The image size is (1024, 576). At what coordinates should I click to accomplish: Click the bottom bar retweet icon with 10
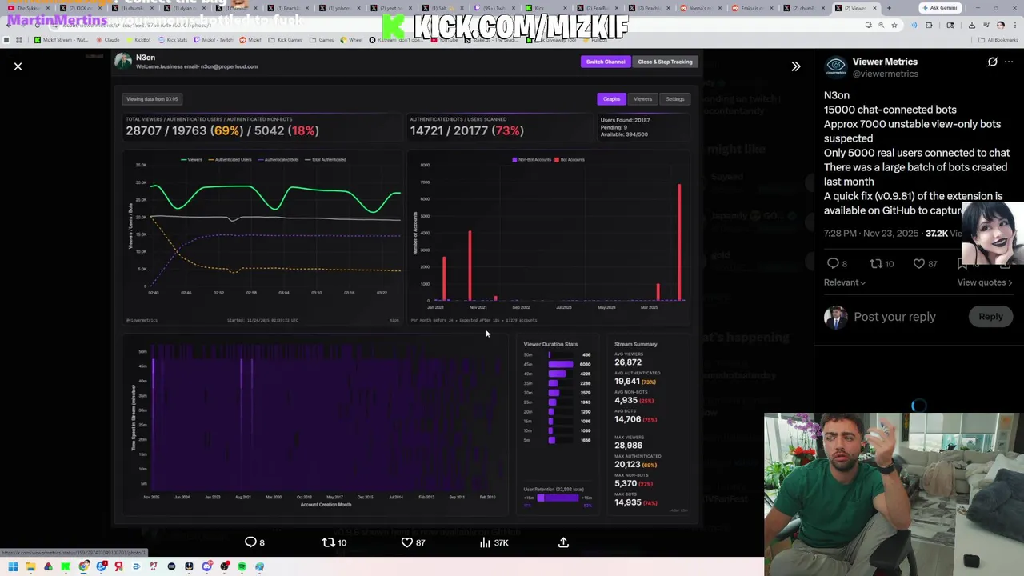point(328,542)
